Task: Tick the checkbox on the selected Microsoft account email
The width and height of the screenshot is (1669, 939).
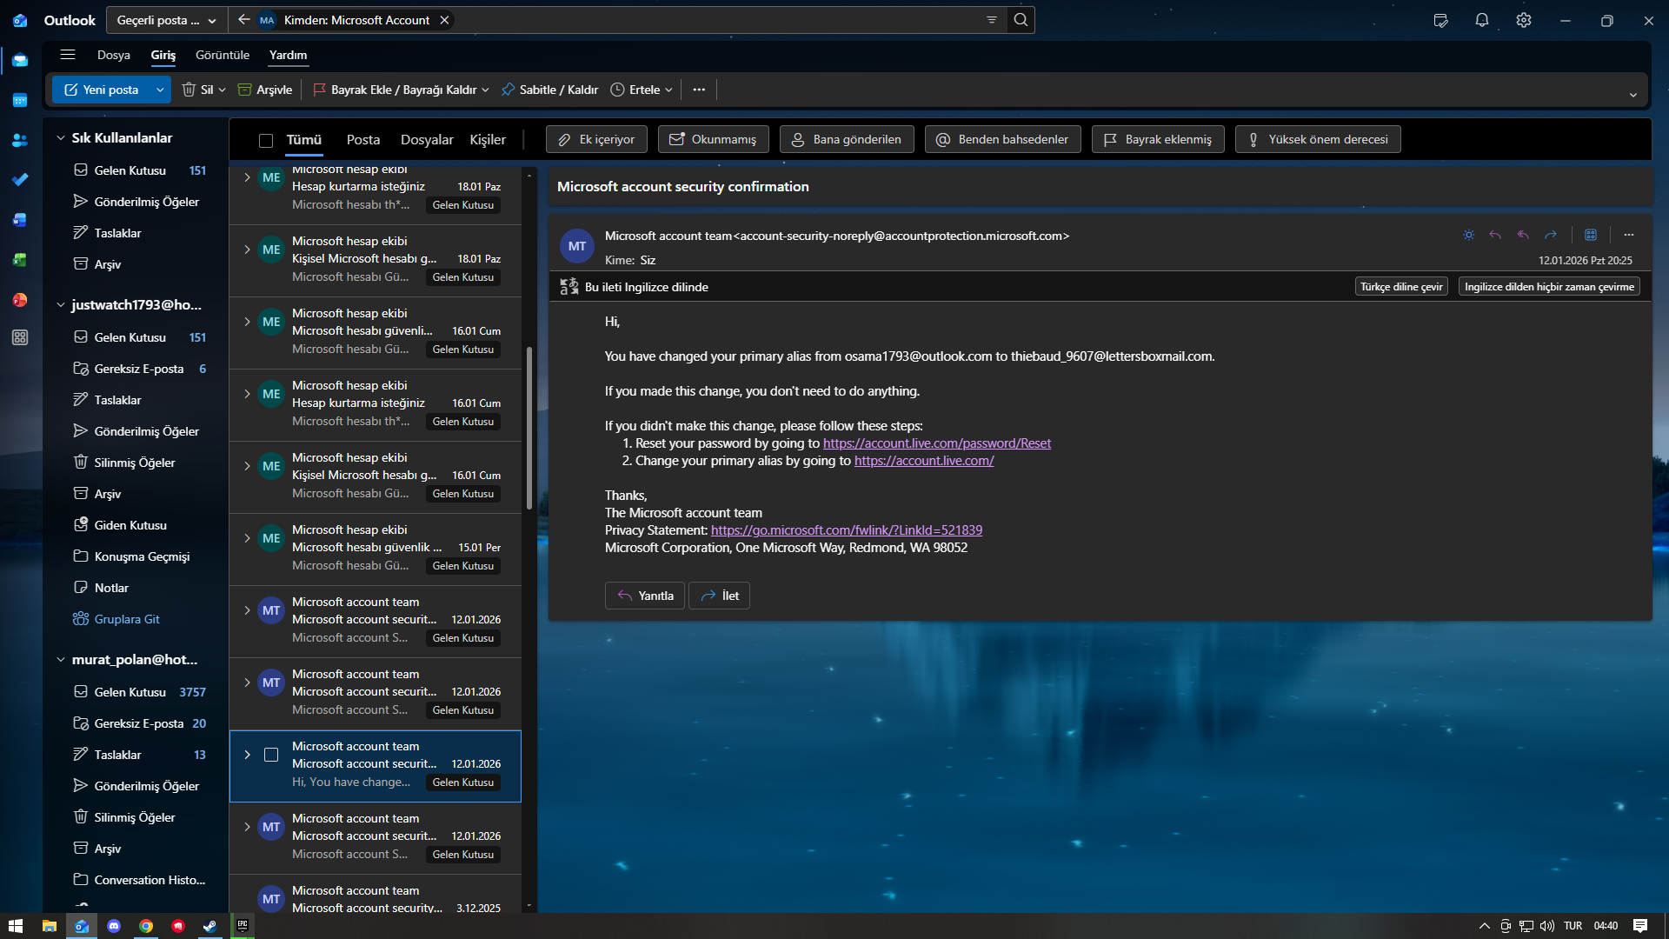Action: pyautogui.click(x=271, y=755)
